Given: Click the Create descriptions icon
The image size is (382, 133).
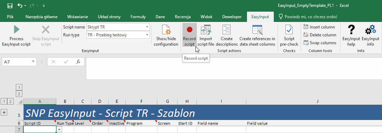Looking at the screenshot, I should click(227, 29).
